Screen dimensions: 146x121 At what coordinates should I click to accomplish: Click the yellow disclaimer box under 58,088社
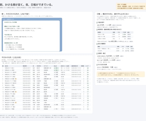coord(121,74)
